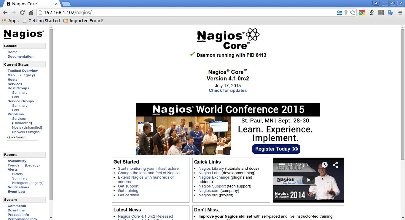Open Grid under Host Groups
Viewport: 405px width, 220px height.
point(15,97)
